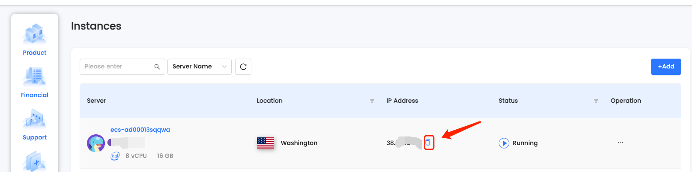Click the instance dolphin avatar
Screen dimensions: 692x172
point(96,143)
